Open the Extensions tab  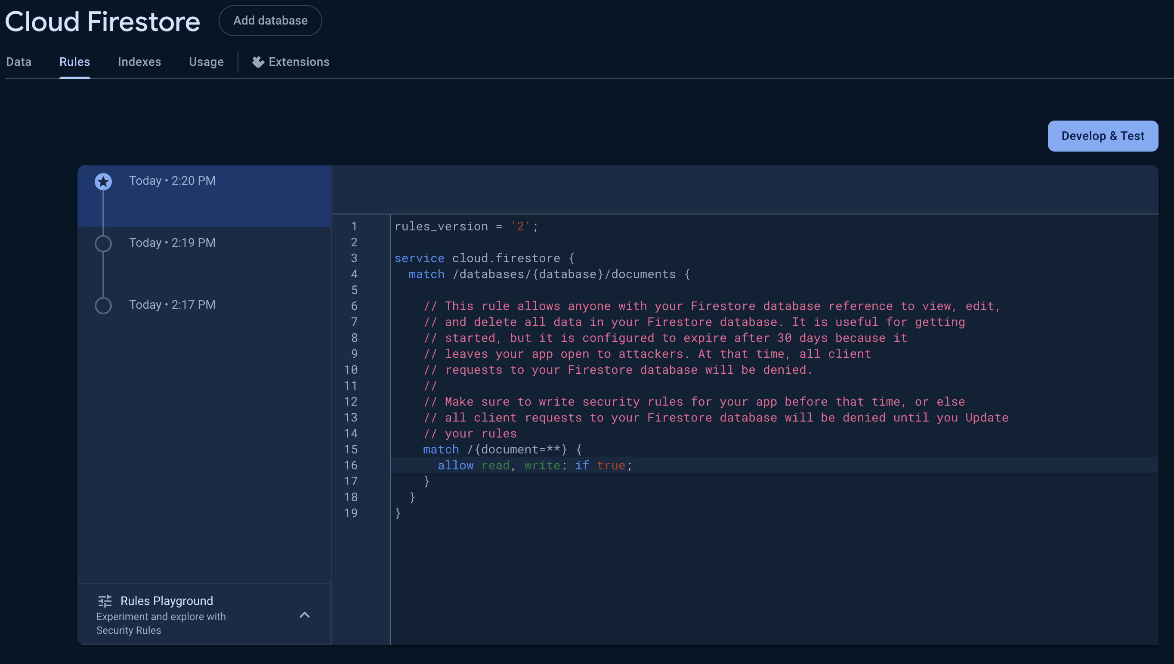tap(299, 62)
